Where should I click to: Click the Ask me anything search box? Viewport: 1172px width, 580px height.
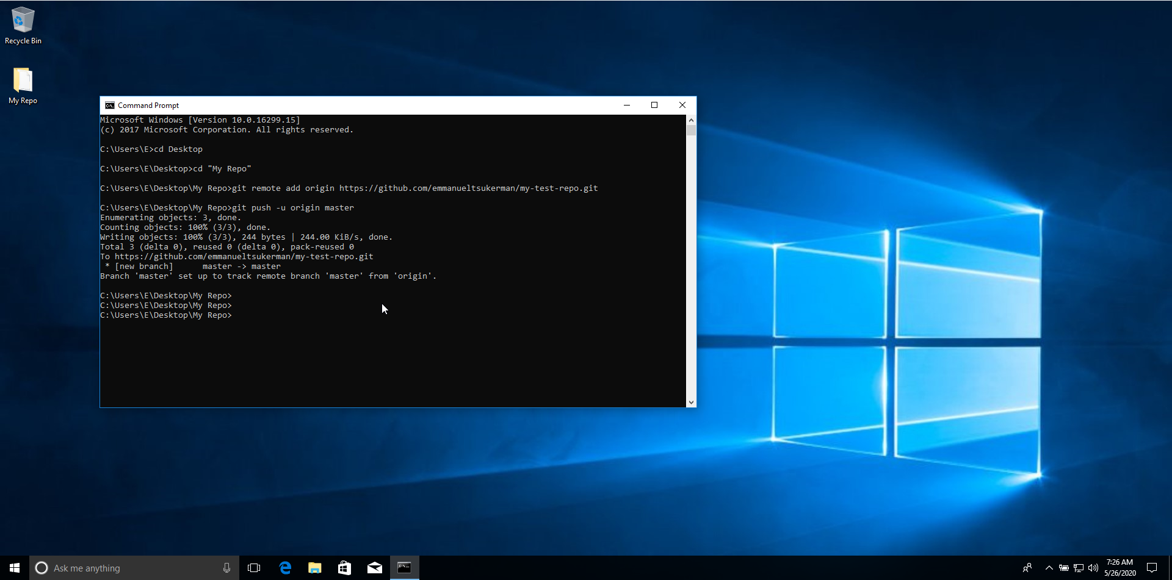(x=134, y=568)
